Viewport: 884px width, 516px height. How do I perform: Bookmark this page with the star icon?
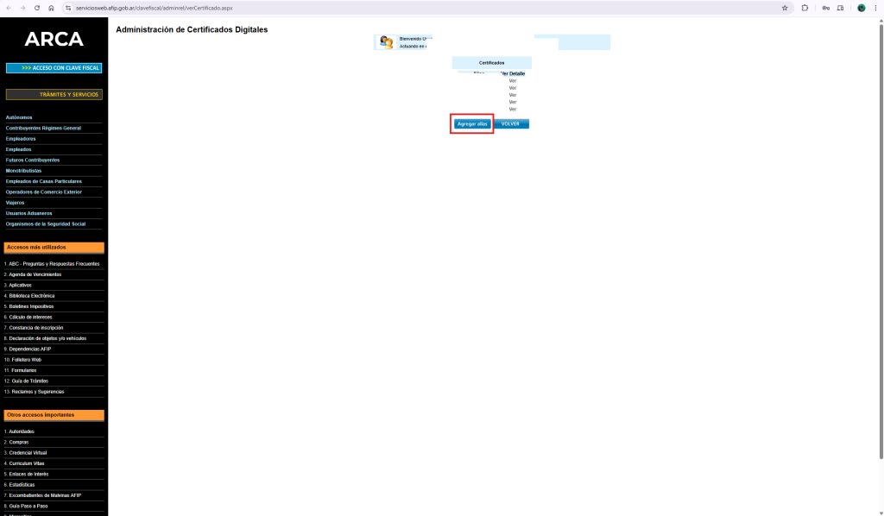785,8
